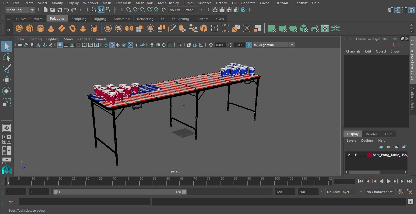Expand the collapsed status line section arrow after Redo
The width and height of the screenshot is (416, 214).
coord(81,10)
